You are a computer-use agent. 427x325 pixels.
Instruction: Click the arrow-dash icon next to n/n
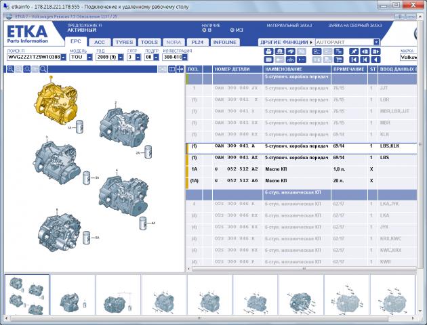point(301,60)
